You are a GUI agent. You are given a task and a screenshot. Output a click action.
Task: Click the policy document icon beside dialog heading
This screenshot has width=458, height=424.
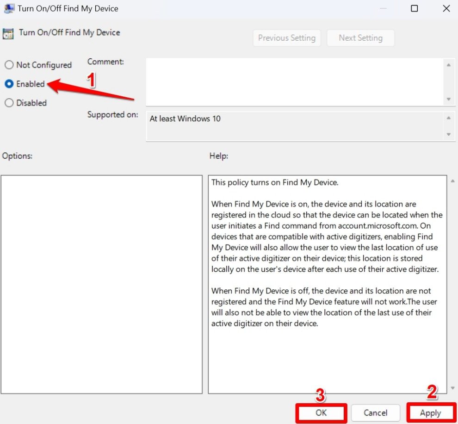pos(8,33)
